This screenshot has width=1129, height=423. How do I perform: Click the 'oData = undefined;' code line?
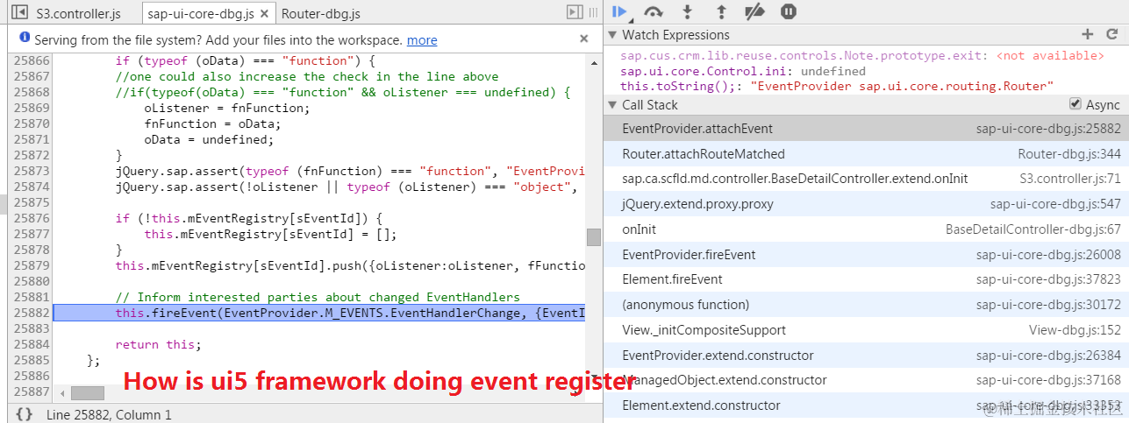point(209,140)
